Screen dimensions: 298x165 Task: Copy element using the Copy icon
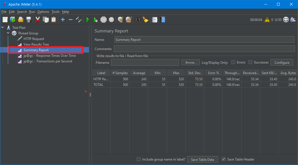click(x=46, y=20)
